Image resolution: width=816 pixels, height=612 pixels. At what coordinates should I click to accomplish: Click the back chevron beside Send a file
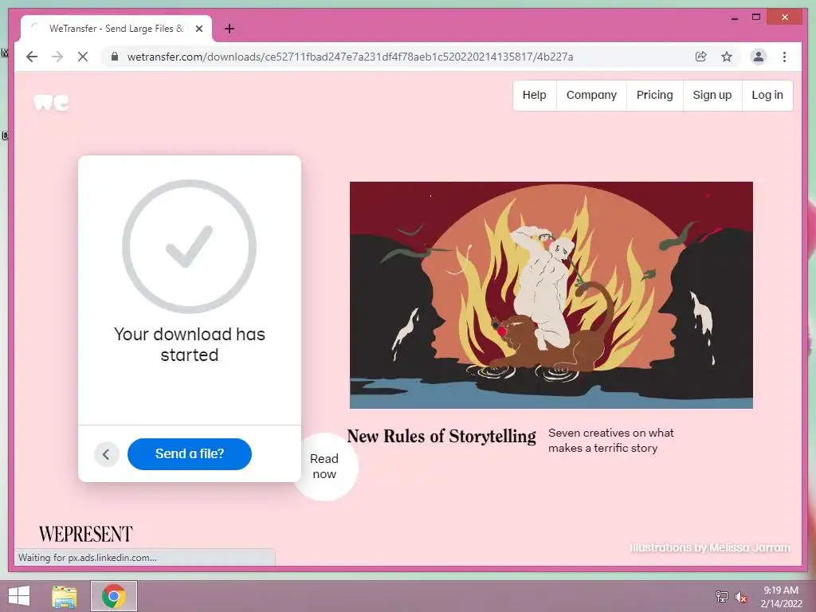coord(106,454)
